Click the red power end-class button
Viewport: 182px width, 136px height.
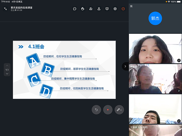coord(123,9)
